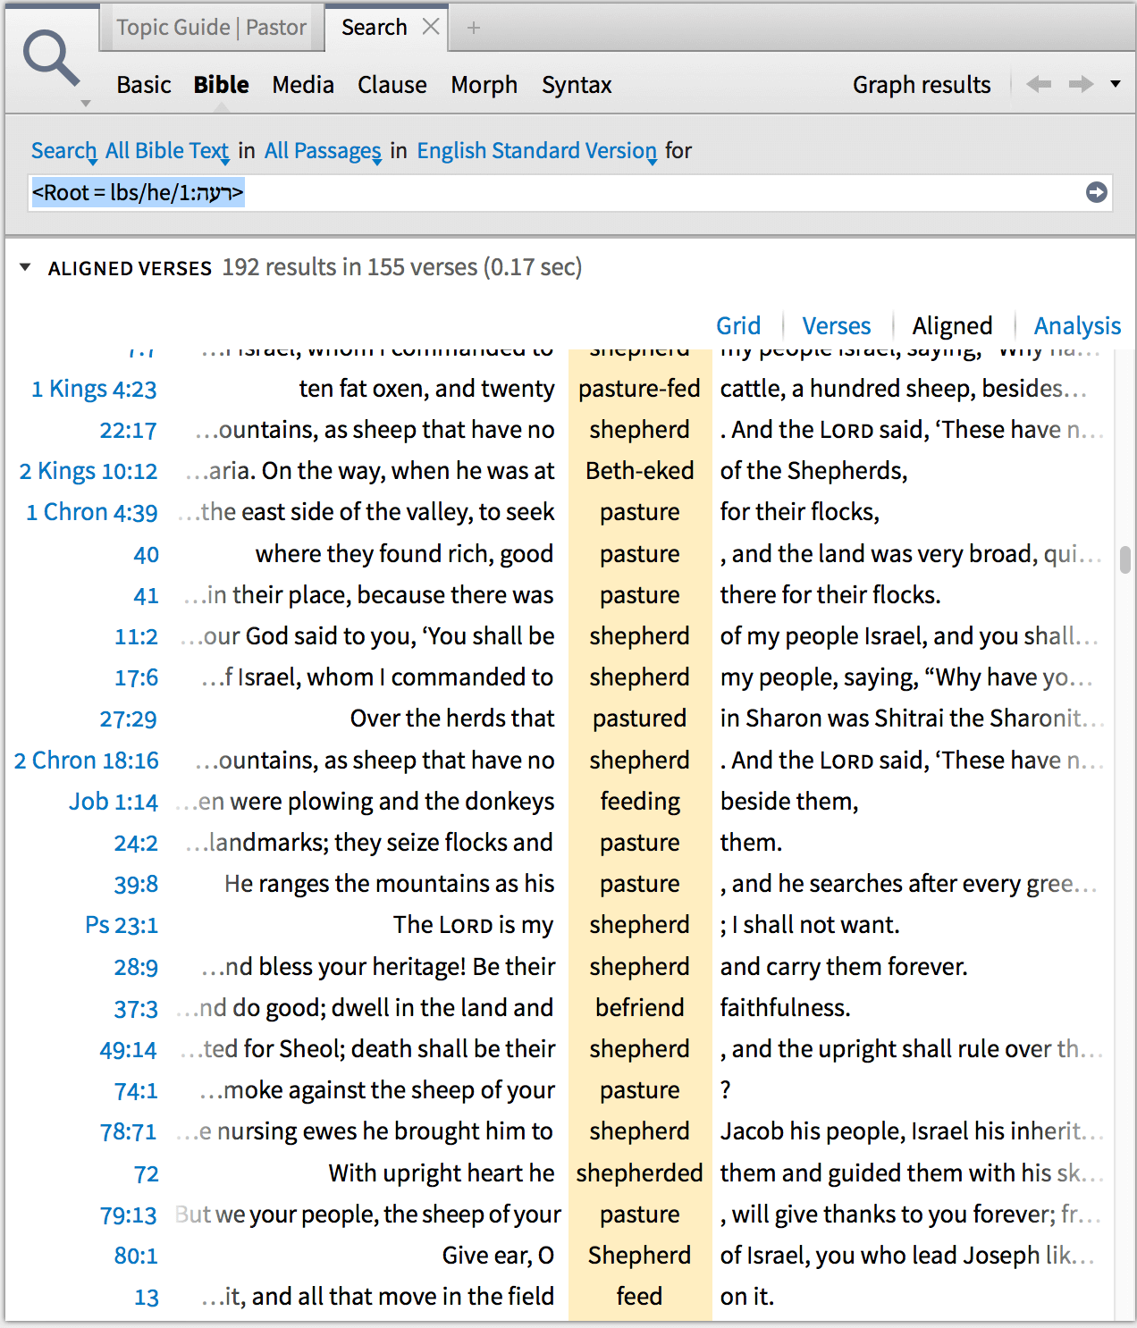The image size is (1137, 1328).
Task: Open the All Passages selector
Action: click(x=321, y=150)
